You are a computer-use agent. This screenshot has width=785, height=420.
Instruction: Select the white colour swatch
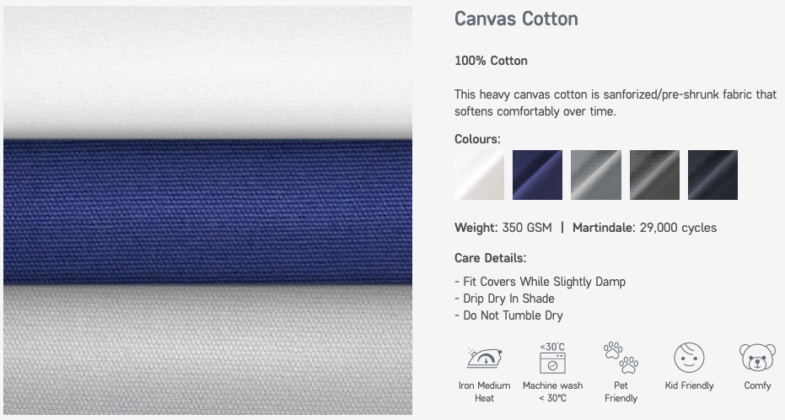[x=479, y=175]
